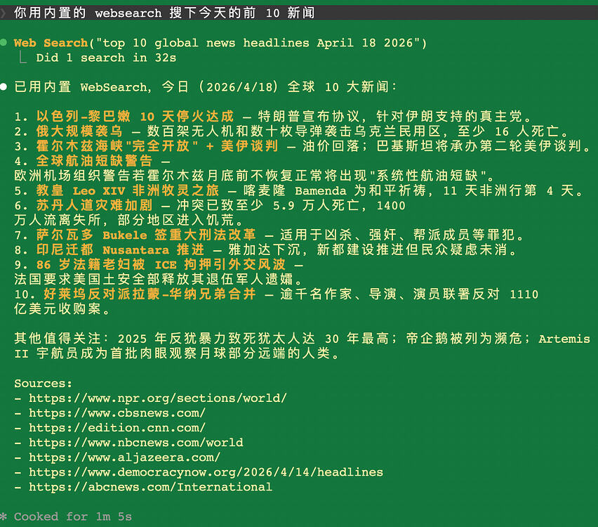The height and width of the screenshot is (527, 598).
Task: Open the democracynow.org headlines link
Action: click(206, 472)
